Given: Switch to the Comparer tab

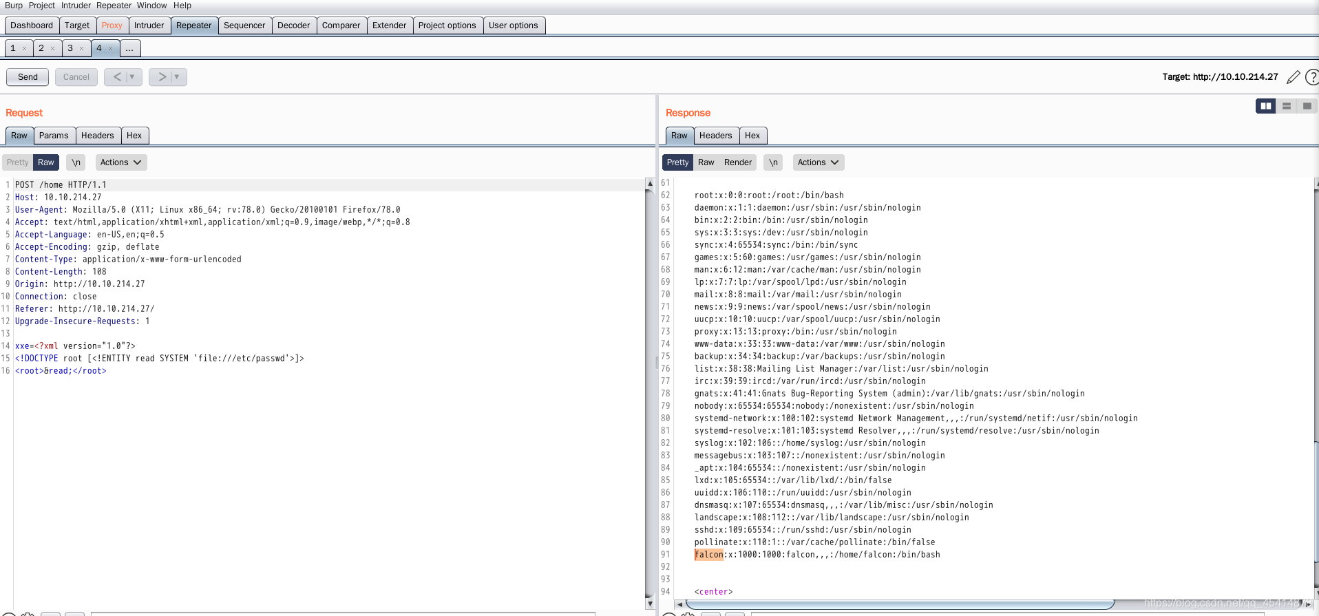Looking at the screenshot, I should click(341, 25).
